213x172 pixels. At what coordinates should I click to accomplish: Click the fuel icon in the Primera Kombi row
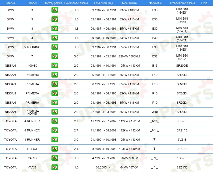(x=54, y=112)
